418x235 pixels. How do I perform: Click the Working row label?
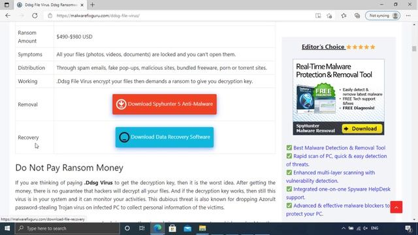(27, 81)
